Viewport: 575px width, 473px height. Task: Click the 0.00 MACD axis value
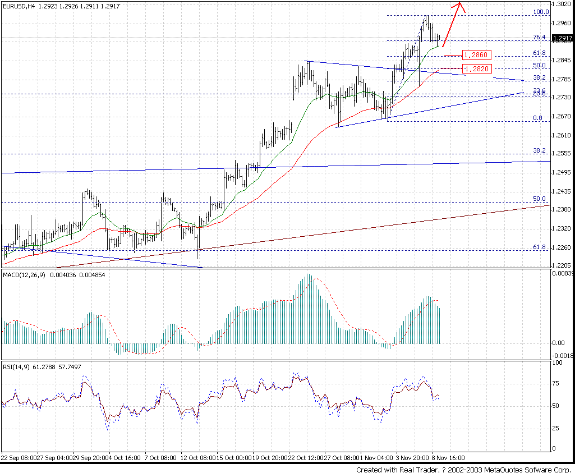pos(558,343)
